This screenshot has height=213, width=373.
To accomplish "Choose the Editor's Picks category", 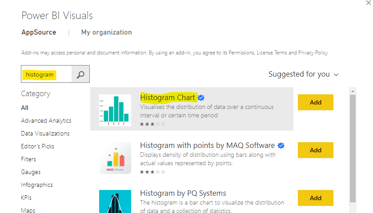I will (x=38, y=146).
